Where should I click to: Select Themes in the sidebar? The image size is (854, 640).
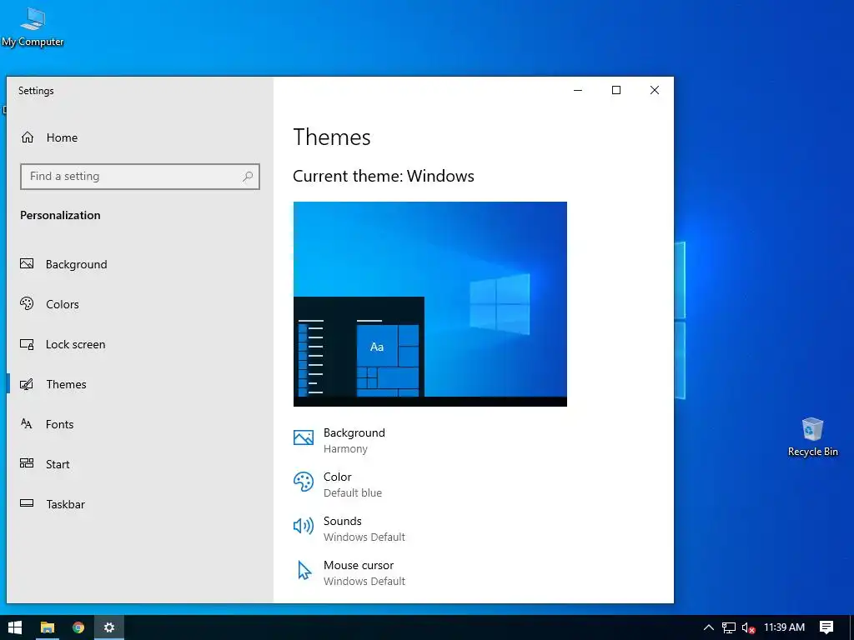click(x=139, y=384)
